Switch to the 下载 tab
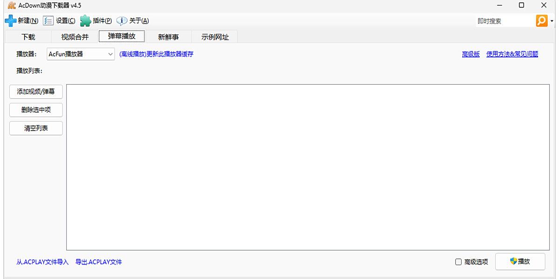This screenshot has height=279, width=559. [x=27, y=36]
